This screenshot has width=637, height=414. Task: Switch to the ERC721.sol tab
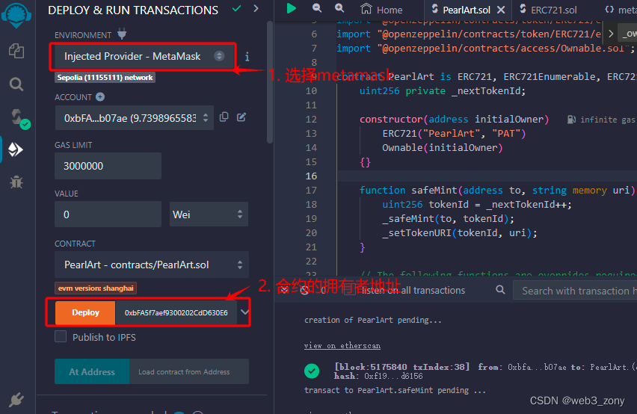click(x=548, y=10)
